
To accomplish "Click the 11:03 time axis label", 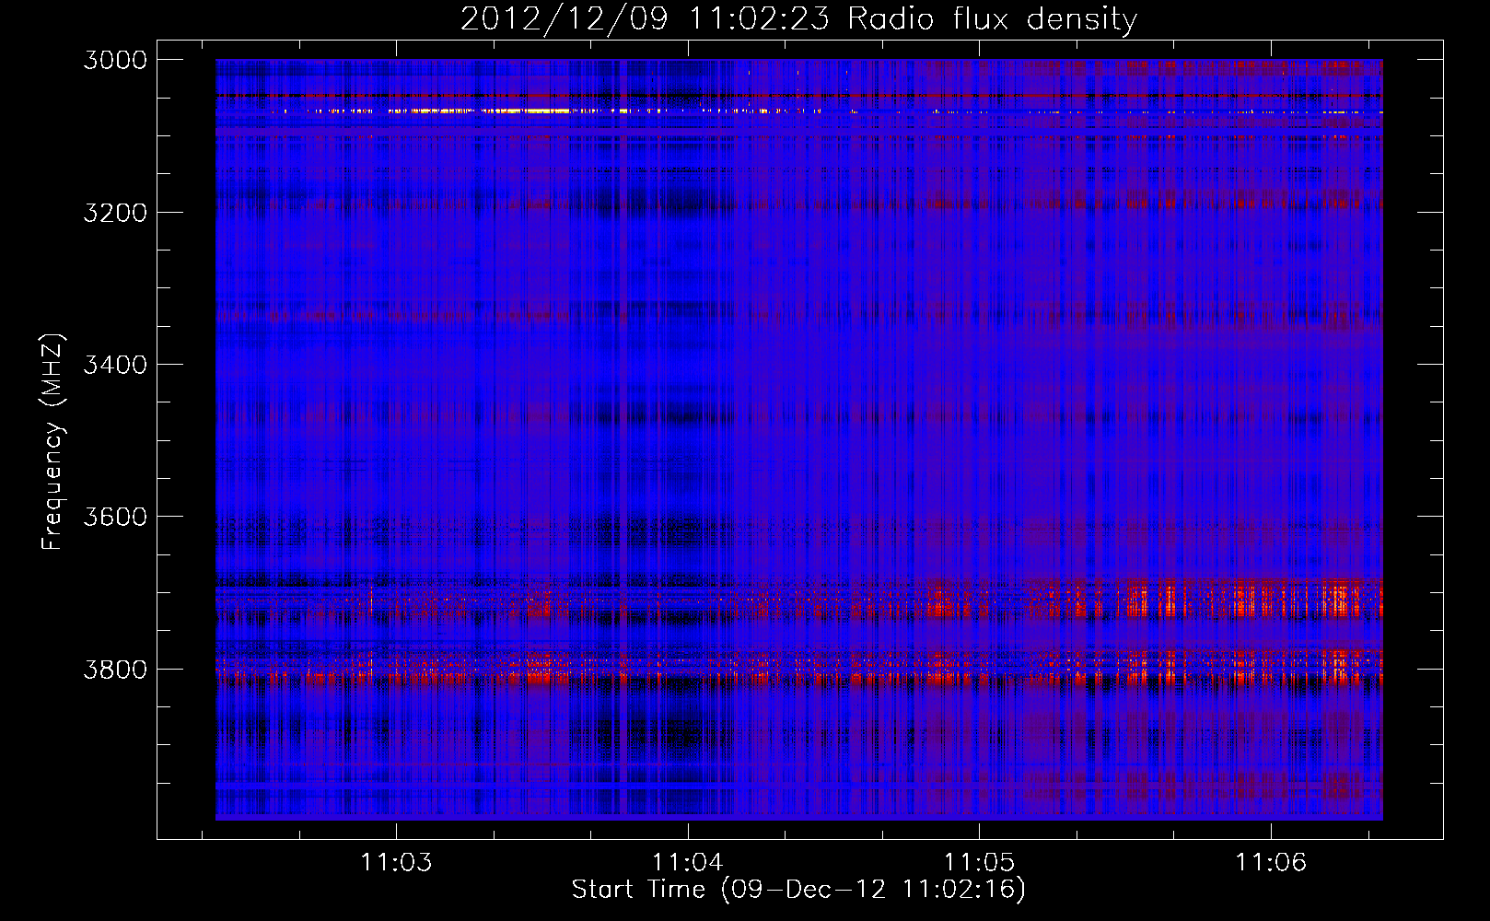I will [x=396, y=862].
